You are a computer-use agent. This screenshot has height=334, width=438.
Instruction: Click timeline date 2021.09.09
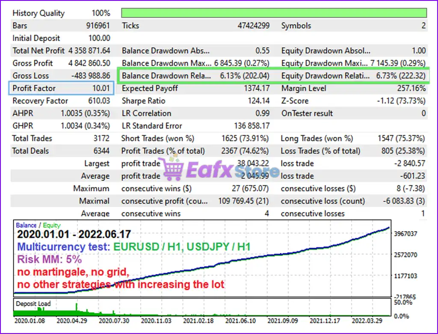click(x=283, y=321)
